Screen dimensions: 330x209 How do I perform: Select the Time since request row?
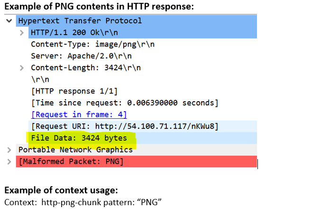[x=124, y=103]
